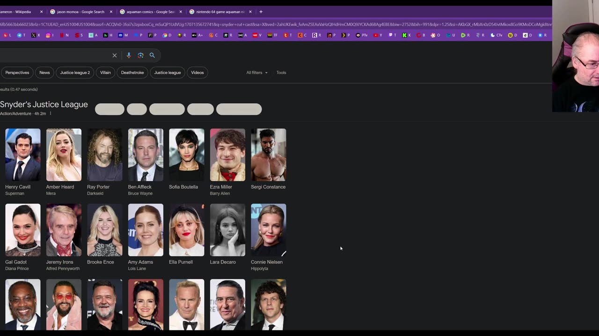Open the Ella Purnell cast photo
The image size is (599, 336).
[187, 230]
